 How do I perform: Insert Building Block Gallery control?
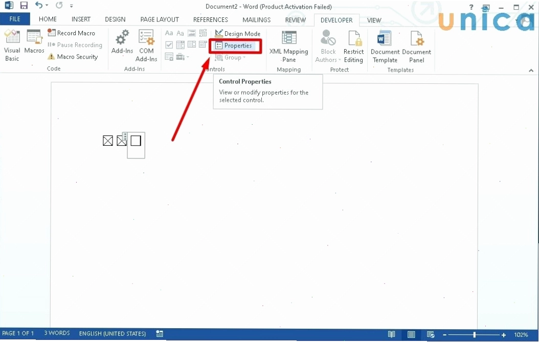tap(203, 33)
